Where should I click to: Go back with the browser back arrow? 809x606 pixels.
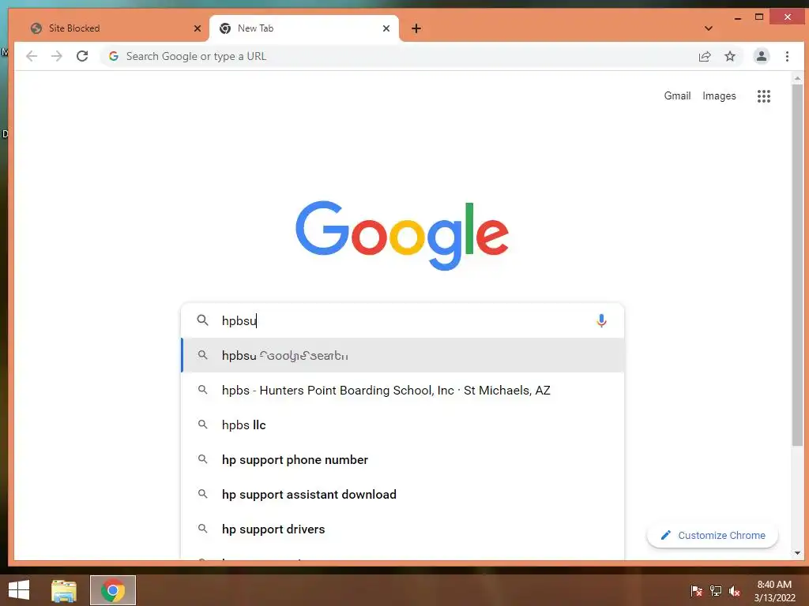point(32,56)
